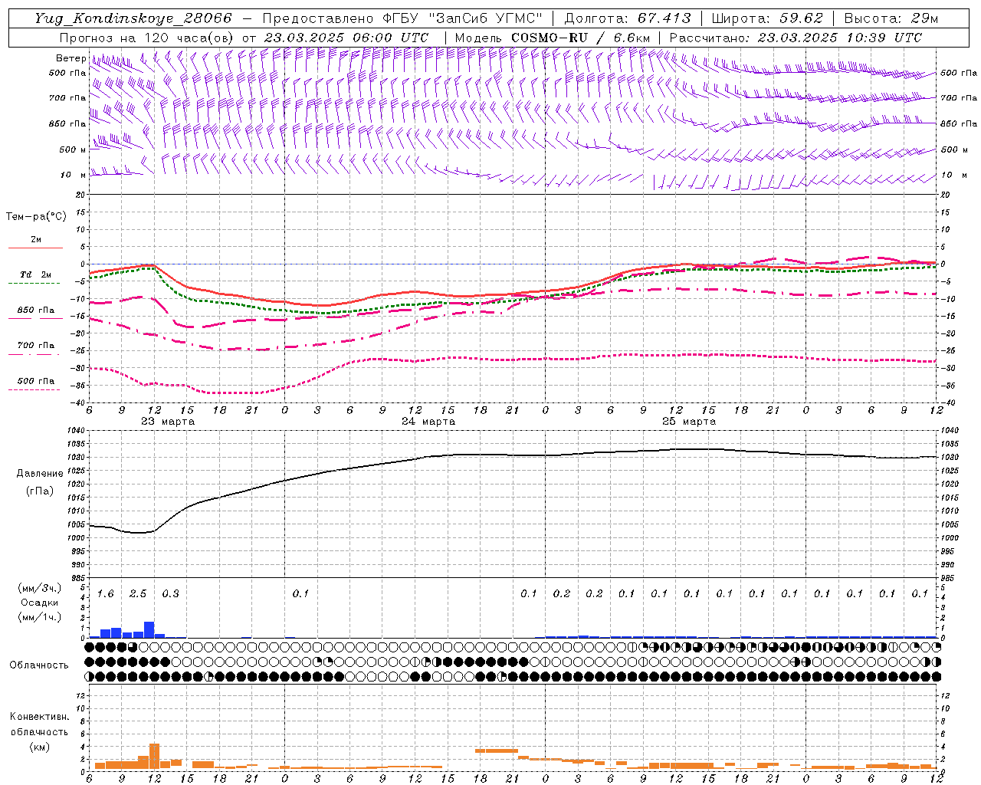Click the 700 гПа temperature legend text
Image resolution: width=981 pixels, height=785 pixels.
36,346
